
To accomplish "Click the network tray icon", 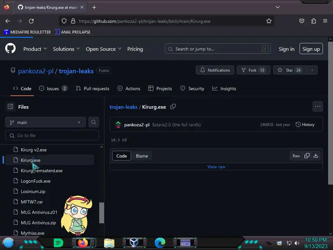I will (x=289, y=243).
